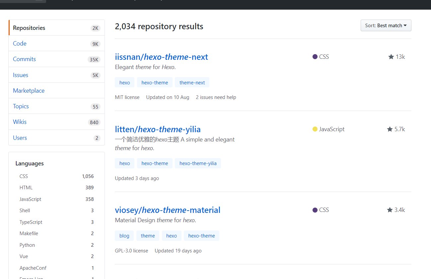Click the purple CSS dot for hexo-theme-material
The image size is (431, 279).
(x=315, y=210)
